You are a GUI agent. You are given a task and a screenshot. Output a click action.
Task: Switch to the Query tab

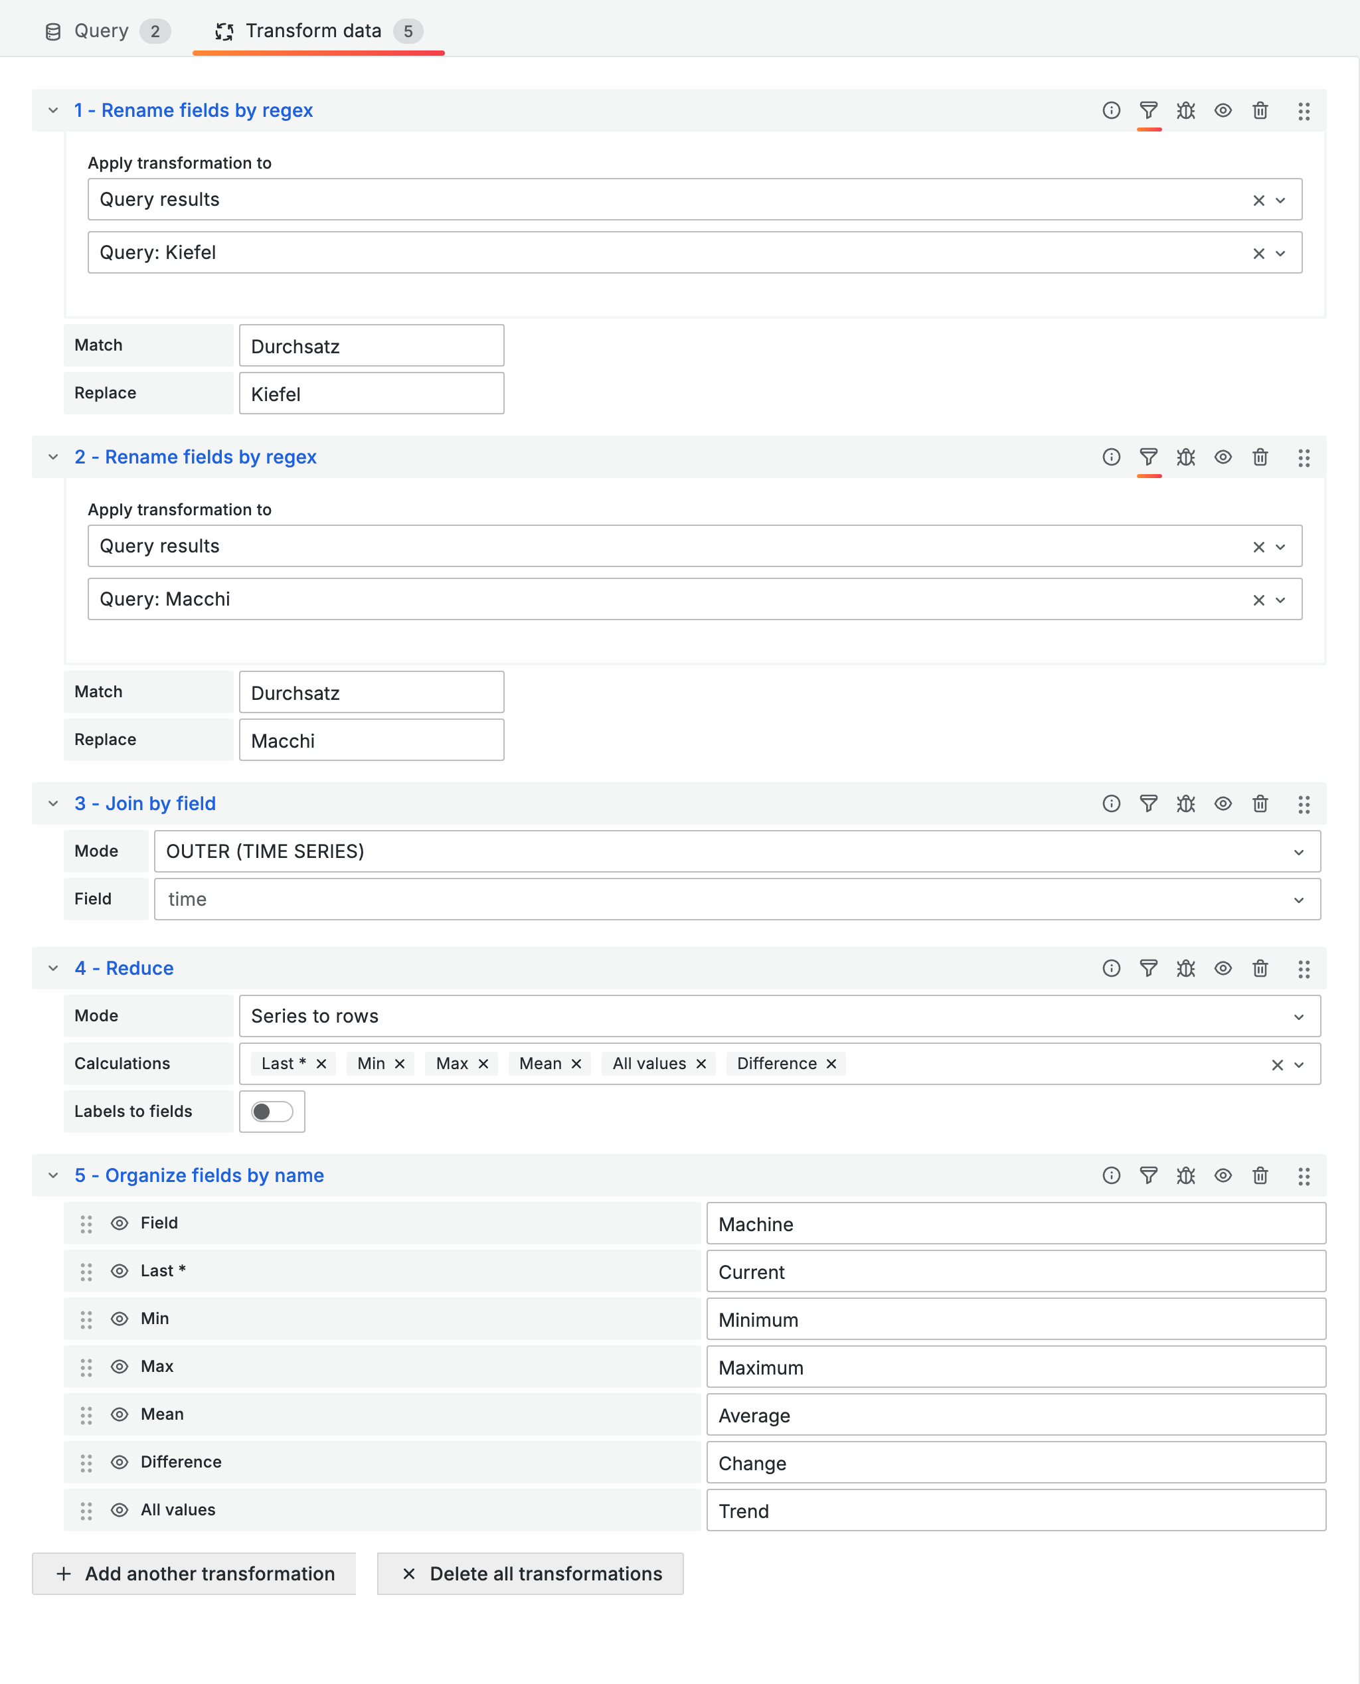pos(102,31)
